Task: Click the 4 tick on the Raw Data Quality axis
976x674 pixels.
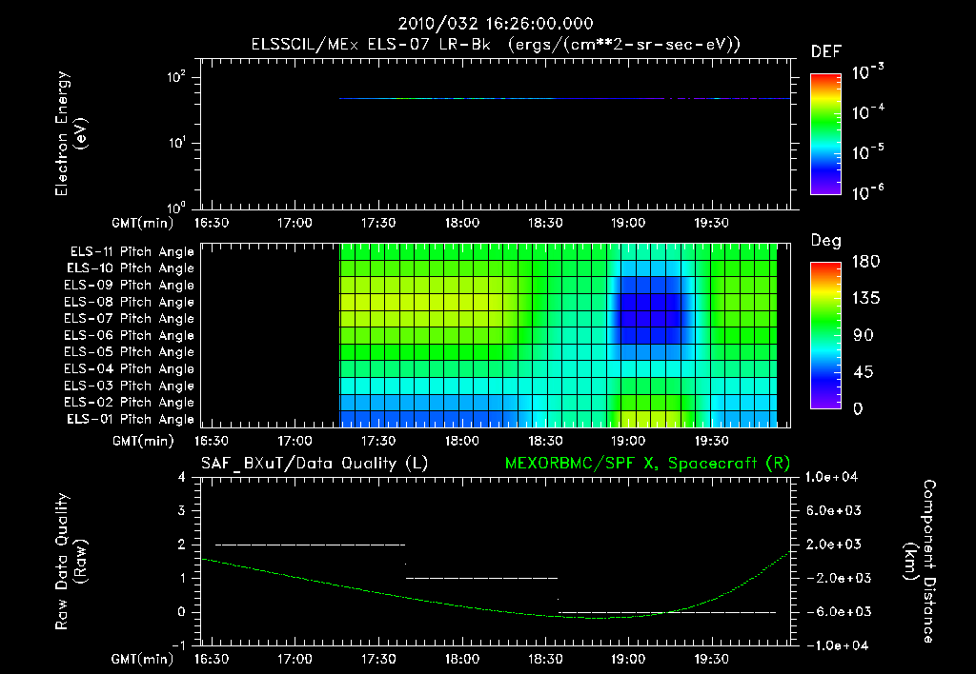Action: [x=182, y=478]
